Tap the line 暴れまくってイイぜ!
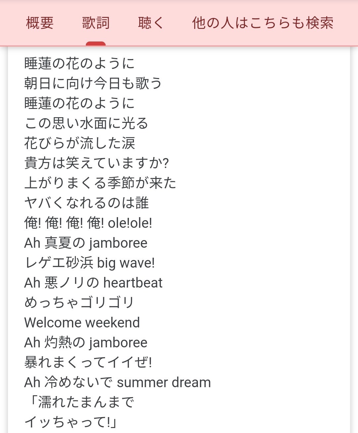The height and width of the screenshot is (433, 358). pos(88,362)
